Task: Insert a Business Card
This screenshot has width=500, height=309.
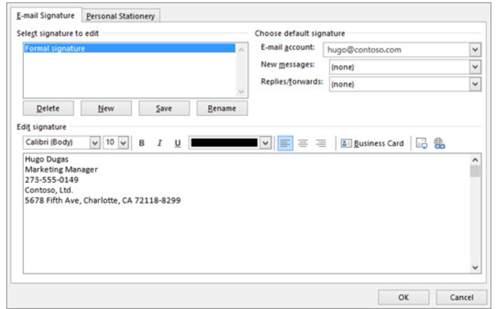Action: [x=372, y=144]
